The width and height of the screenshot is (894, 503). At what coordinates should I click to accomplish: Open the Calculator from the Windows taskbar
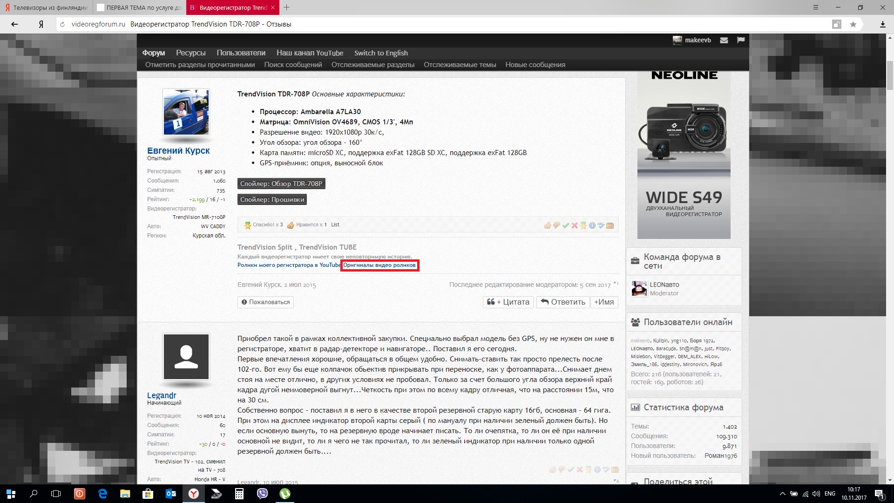click(239, 494)
